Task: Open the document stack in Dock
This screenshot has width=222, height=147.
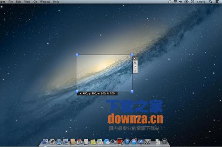Action: coord(158,141)
